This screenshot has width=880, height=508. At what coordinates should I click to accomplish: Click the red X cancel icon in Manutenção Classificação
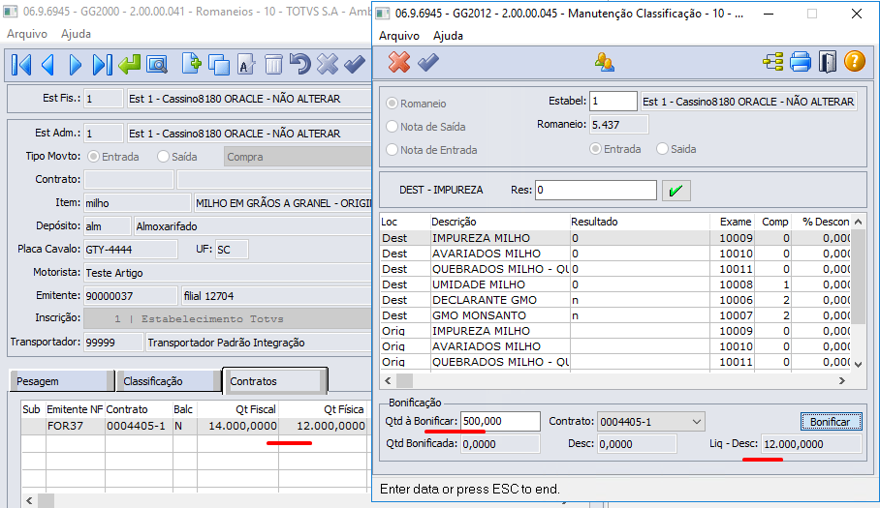399,62
